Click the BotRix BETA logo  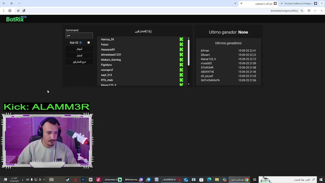(16, 19)
